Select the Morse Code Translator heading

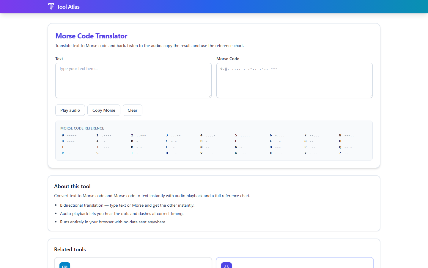click(91, 36)
